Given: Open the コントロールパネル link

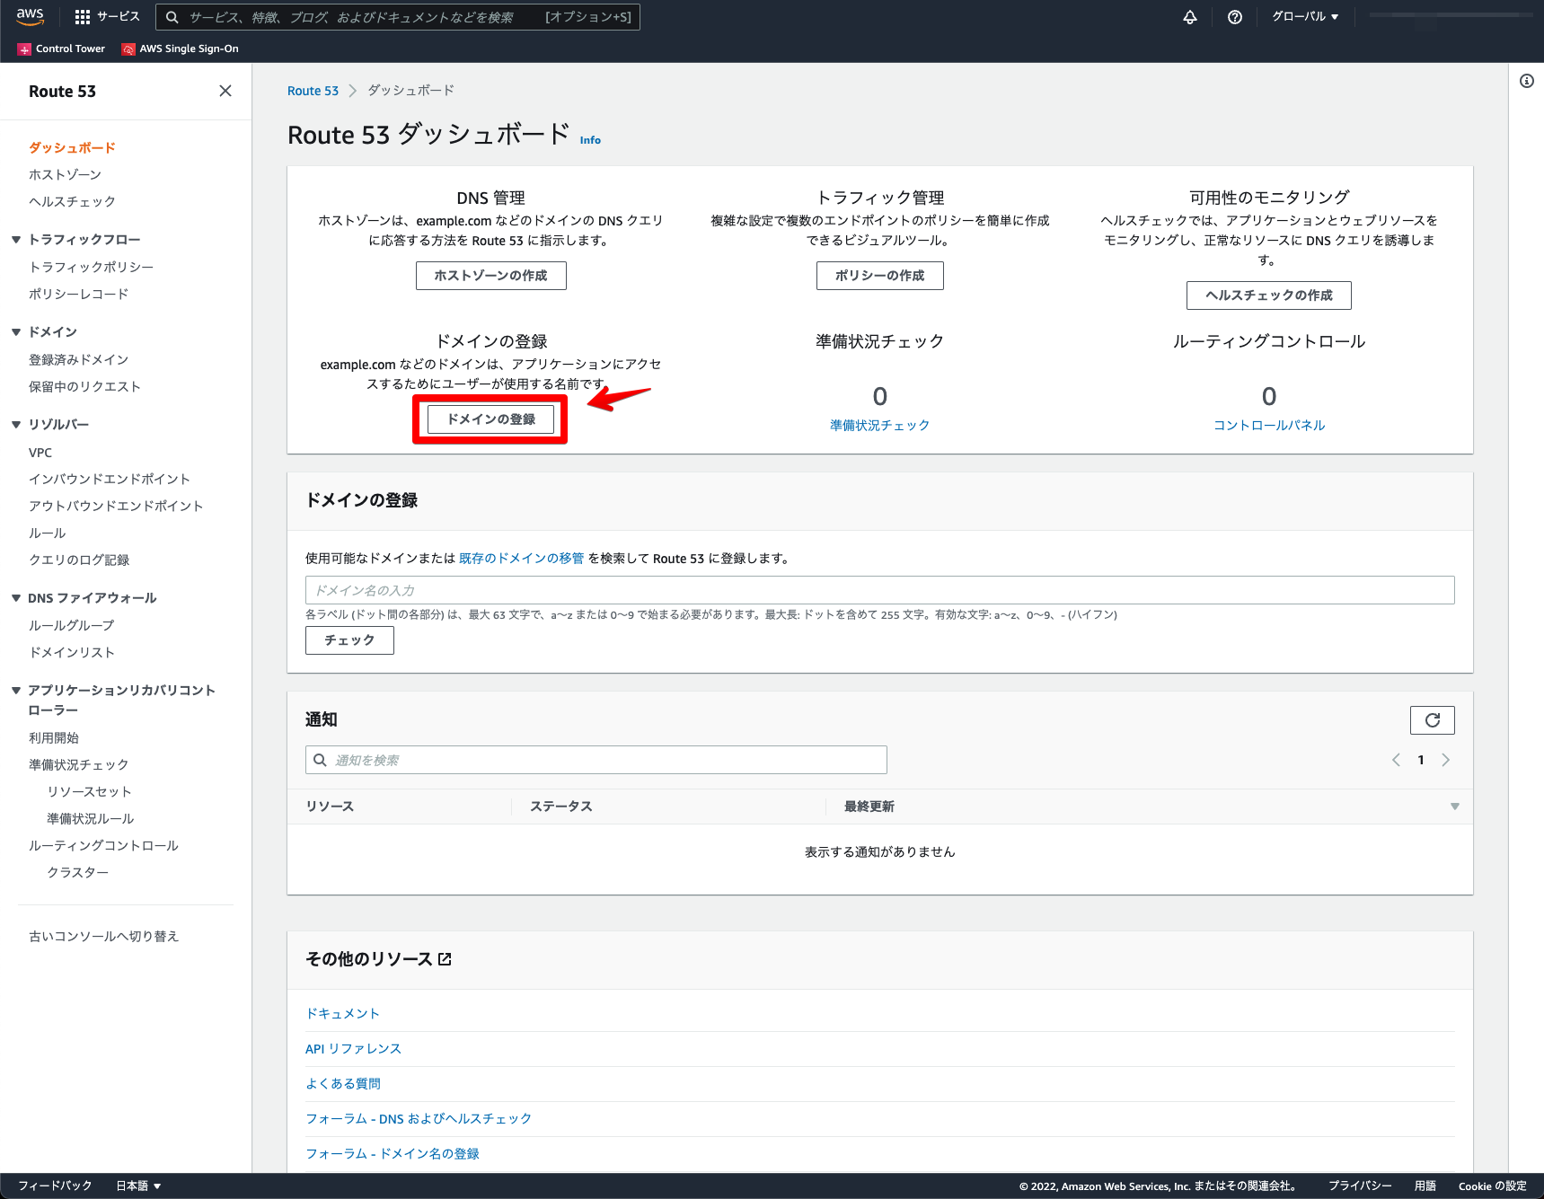Looking at the screenshot, I should [1268, 425].
